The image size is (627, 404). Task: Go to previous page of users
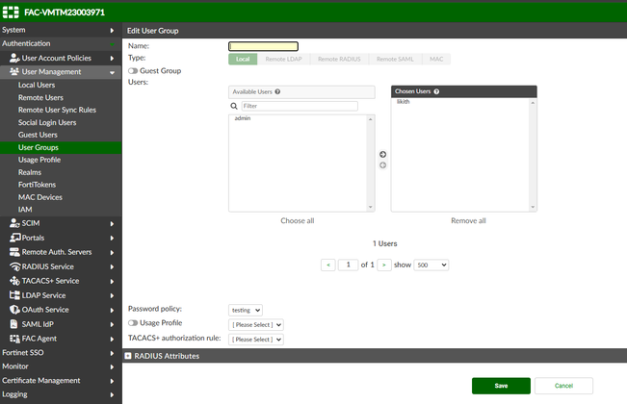[x=328, y=265]
